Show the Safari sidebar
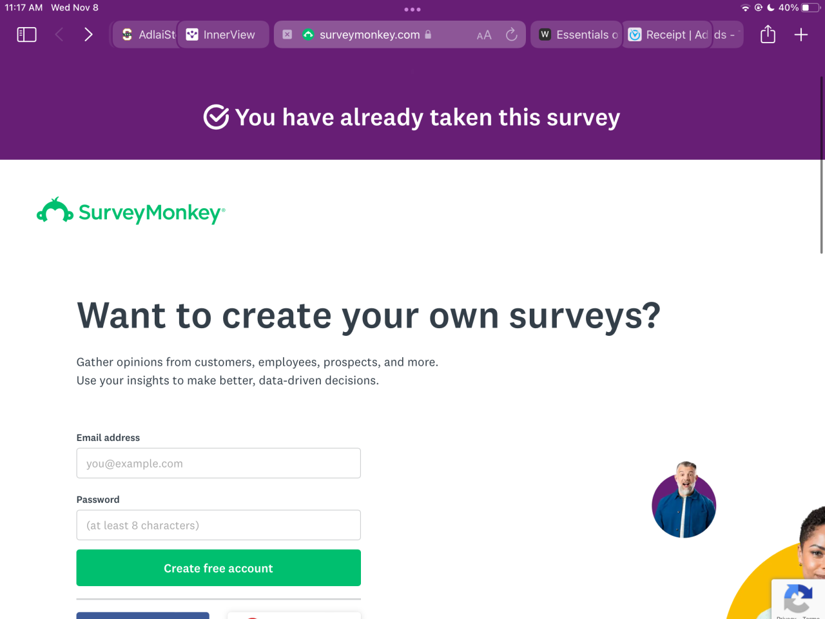 pyautogui.click(x=26, y=35)
